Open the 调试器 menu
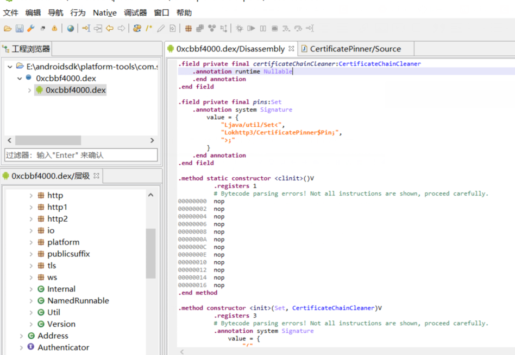This screenshot has height=355, width=515. pyautogui.click(x=135, y=12)
